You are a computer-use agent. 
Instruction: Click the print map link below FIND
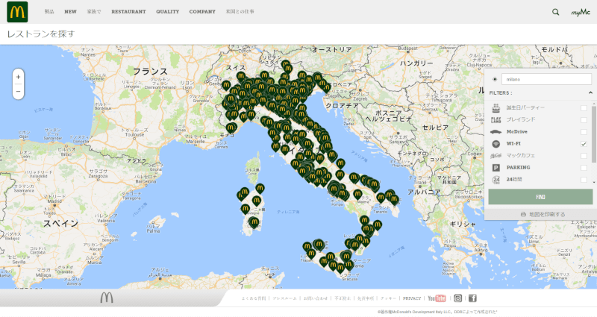[x=541, y=214]
